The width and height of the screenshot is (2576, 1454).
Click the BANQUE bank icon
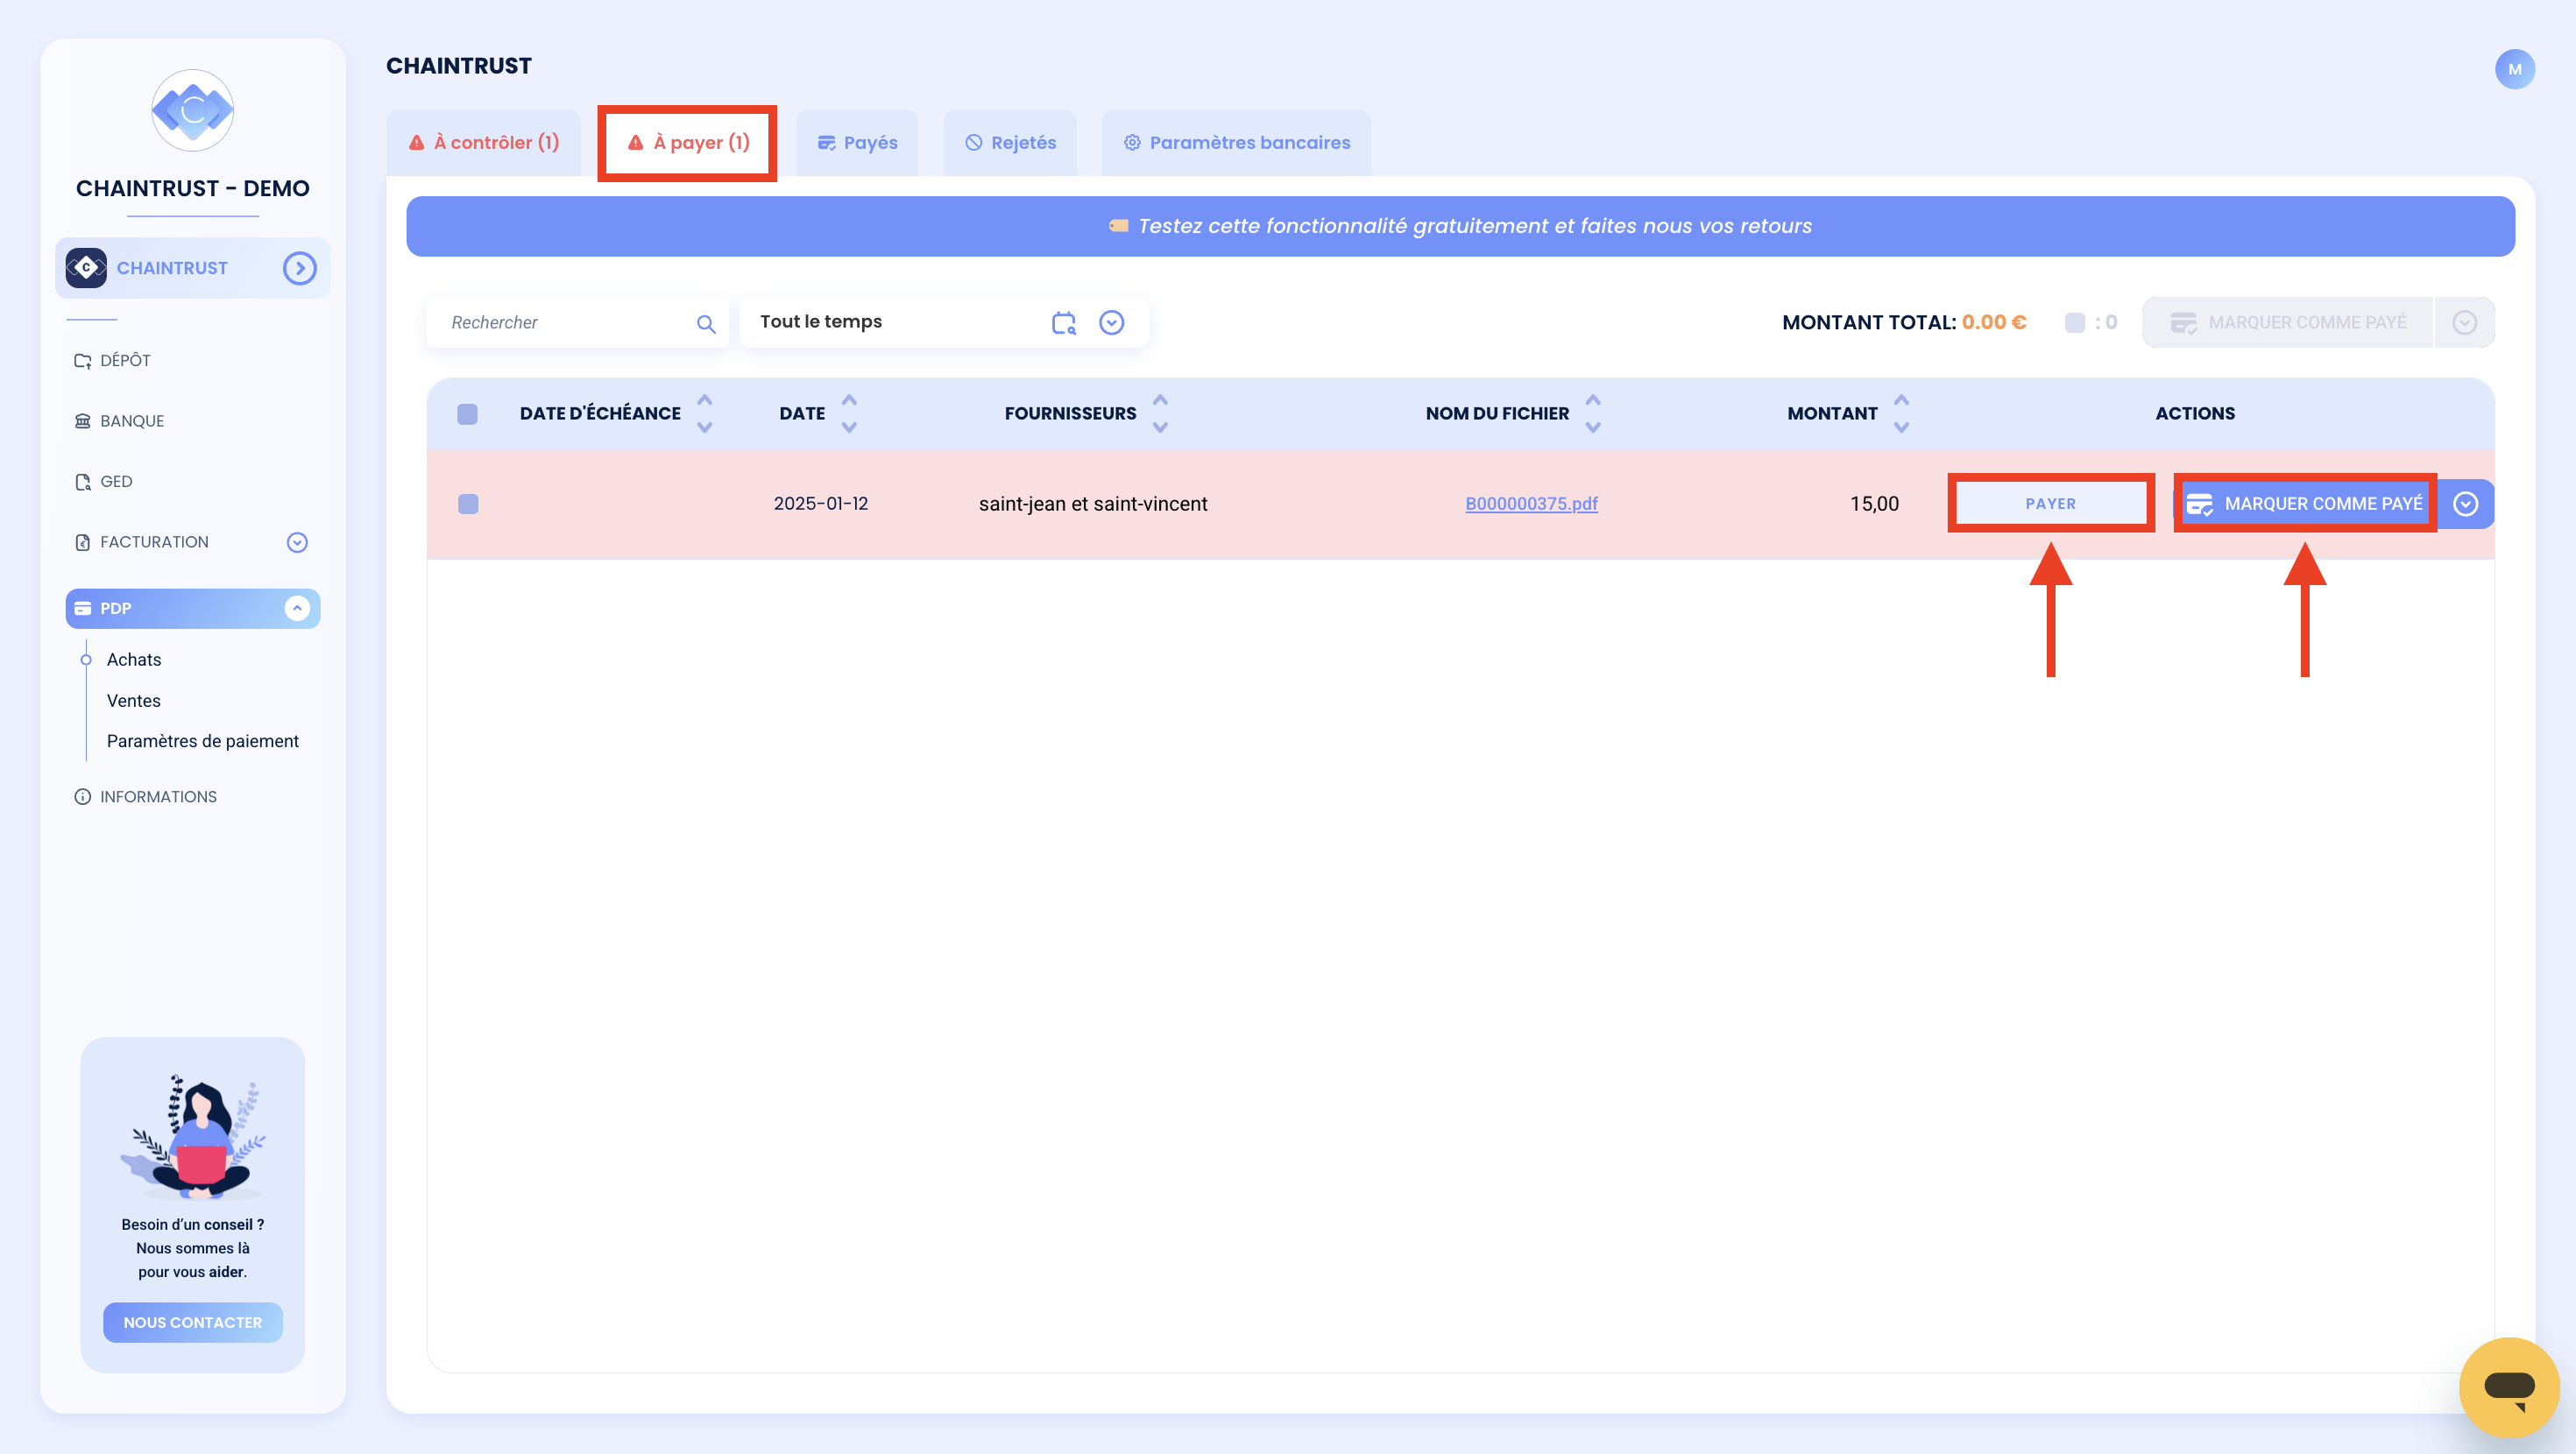click(x=83, y=421)
